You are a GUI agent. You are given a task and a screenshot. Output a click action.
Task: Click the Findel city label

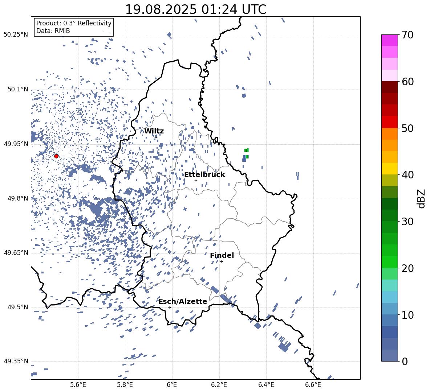222,255
